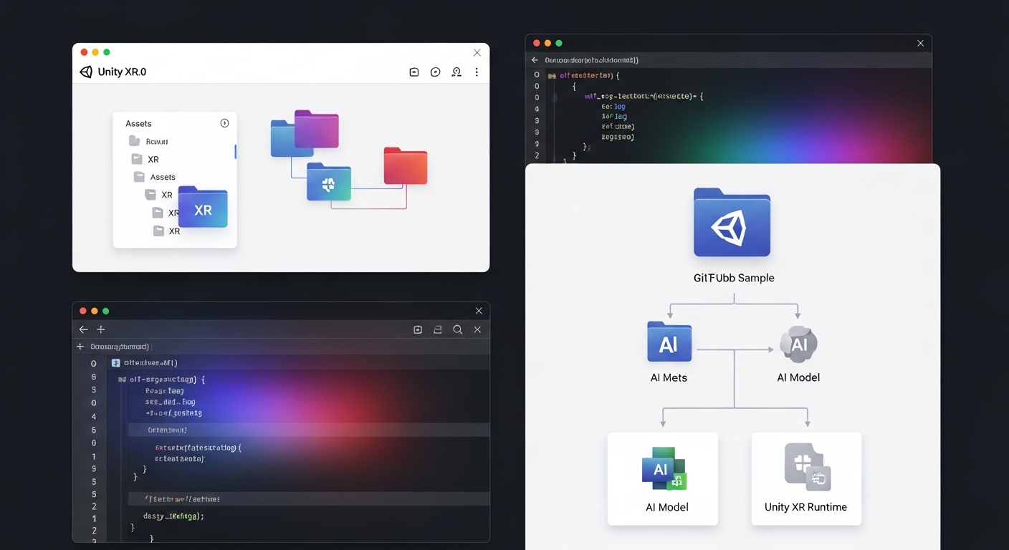Click the Unity folder icon above GitHub Sample
Viewport: 1009px width, 550px height.
(732, 222)
